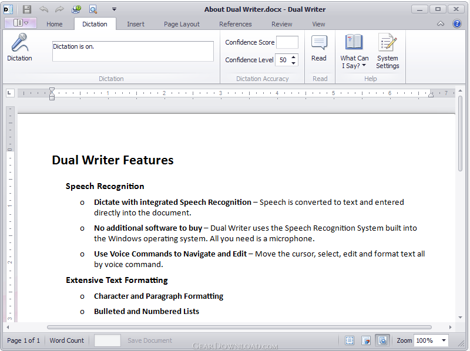
Task: Click 'Dictate with integrated Speech Recognition' text
Action: click(x=173, y=202)
